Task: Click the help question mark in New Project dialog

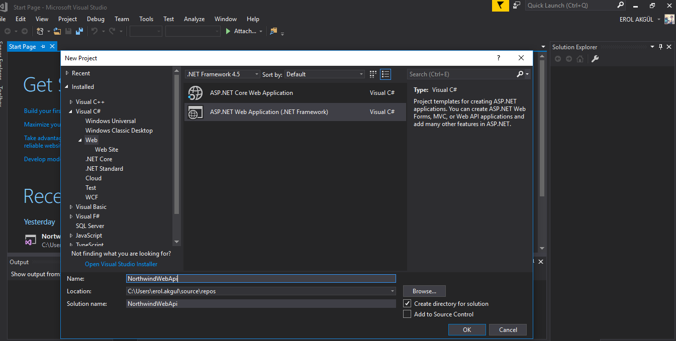Action: pyautogui.click(x=499, y=58)
